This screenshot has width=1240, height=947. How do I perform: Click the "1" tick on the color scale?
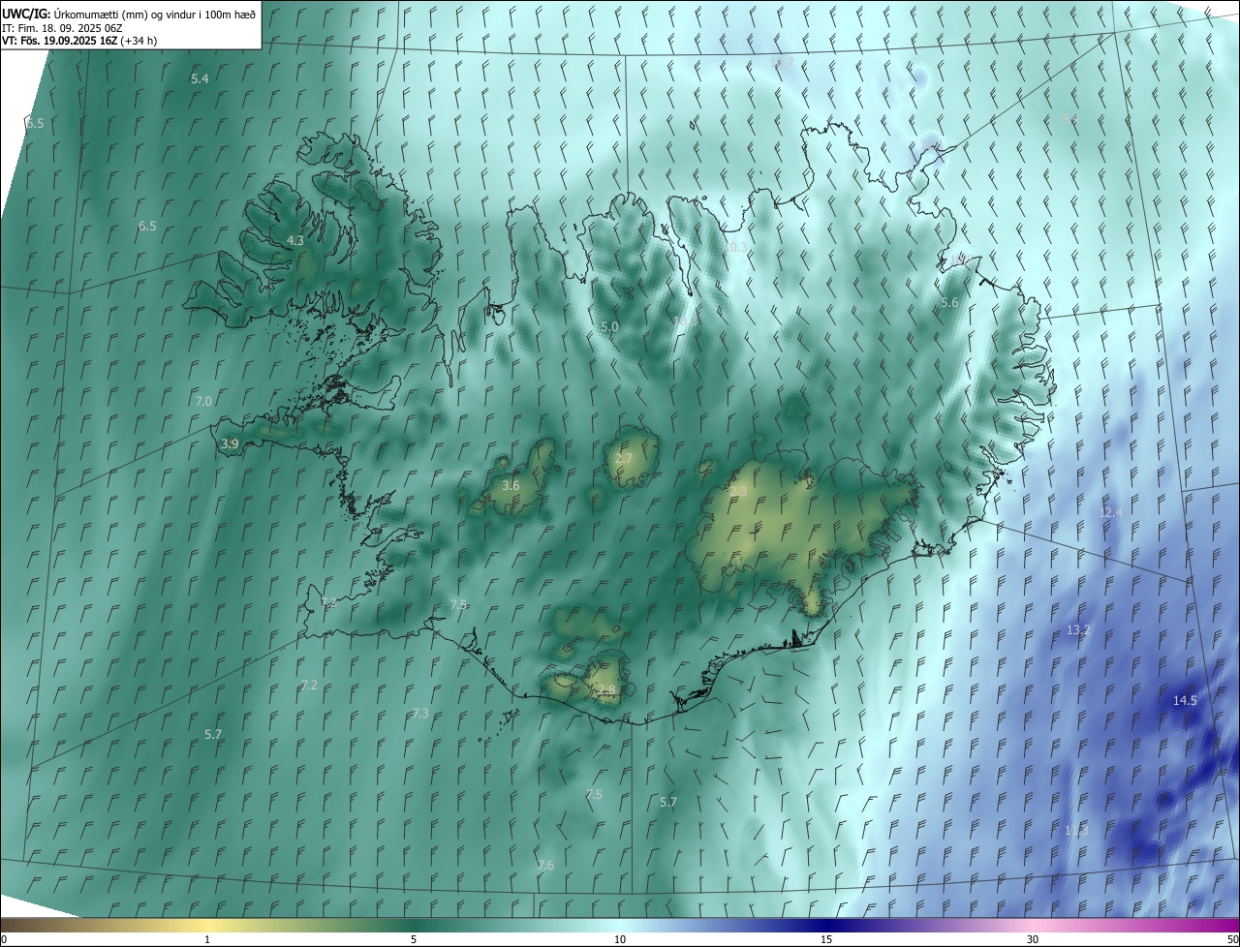[207, 939]
